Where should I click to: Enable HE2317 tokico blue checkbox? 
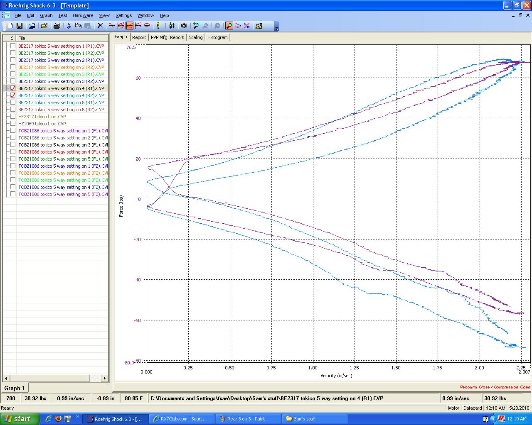pos(13,117)
